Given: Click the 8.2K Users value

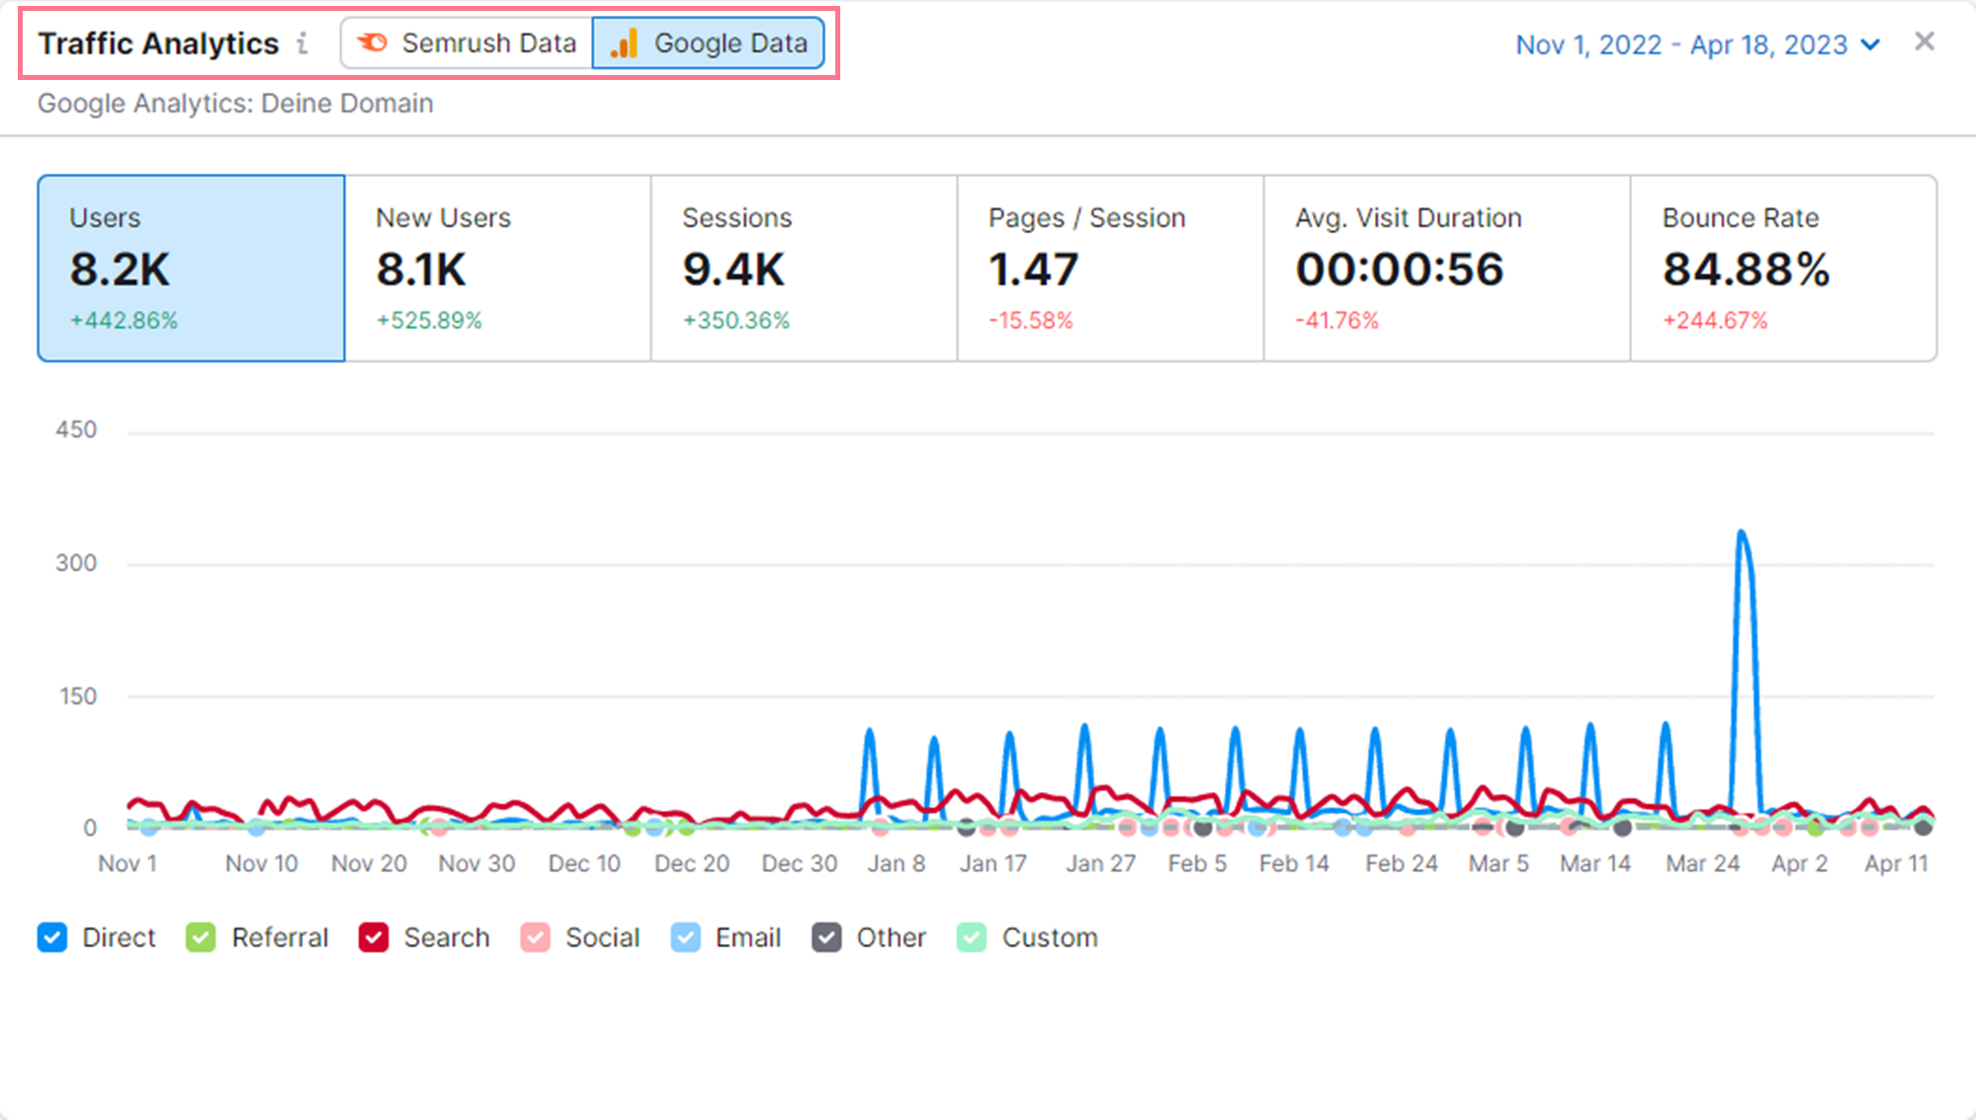Looking at the screenshot, I should (x=120, y=269).
